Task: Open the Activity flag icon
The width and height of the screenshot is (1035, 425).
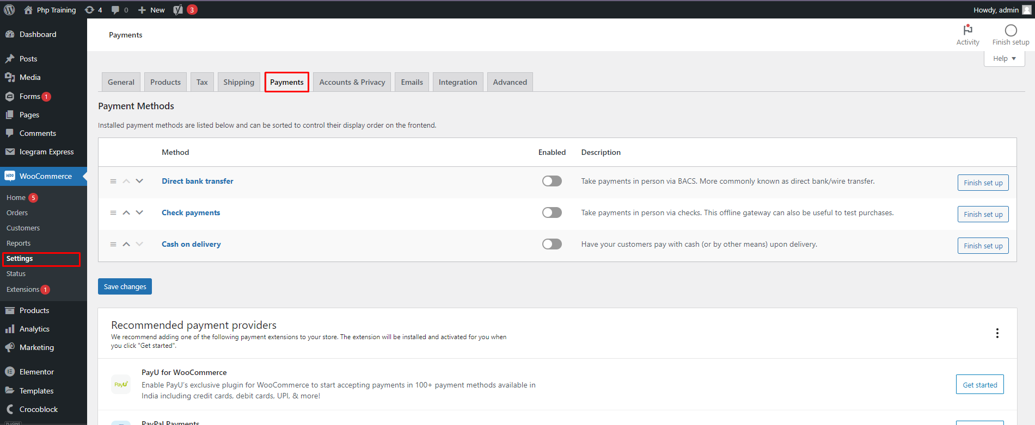Action: tap(967, 30)
